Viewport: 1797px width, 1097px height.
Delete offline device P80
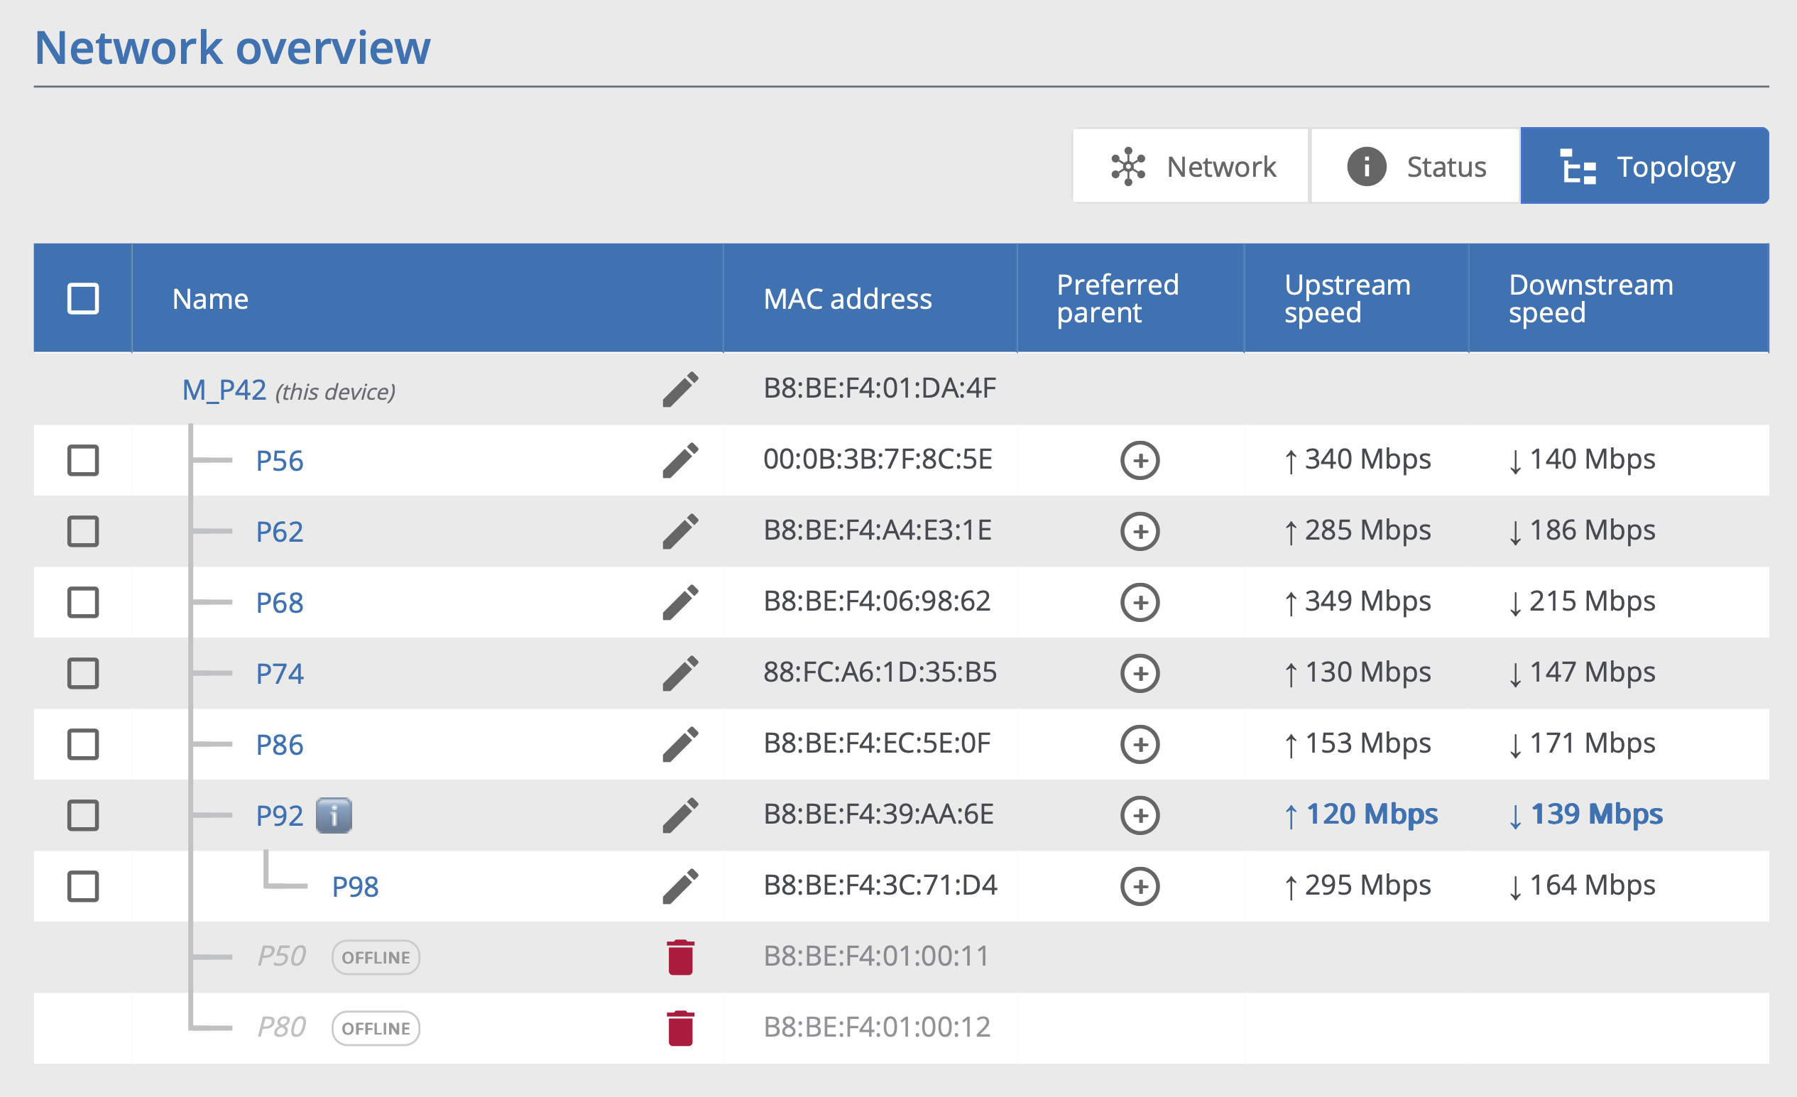click(680, 1027)
